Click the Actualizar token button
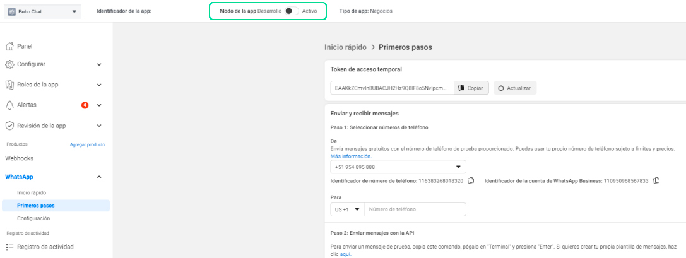 (x=514, y=88)
